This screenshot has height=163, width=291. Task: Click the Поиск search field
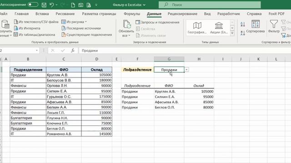point(210,5)
